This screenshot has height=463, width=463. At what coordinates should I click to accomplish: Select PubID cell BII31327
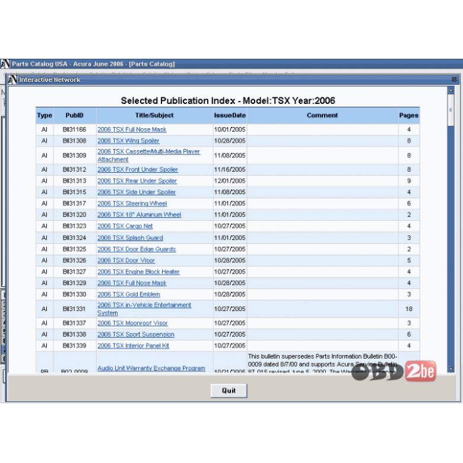(x=74, y=272)
